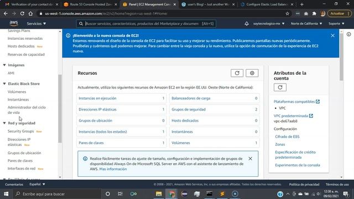354x199 pixels.
Task: Go back in browser history
Action: [6, 13]
